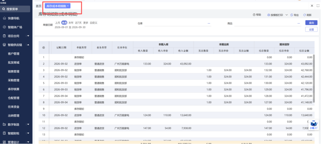The width and height of the screenshot is (321, 144).
Task: Click the 仓库 input field
Action: pos(178,24)
